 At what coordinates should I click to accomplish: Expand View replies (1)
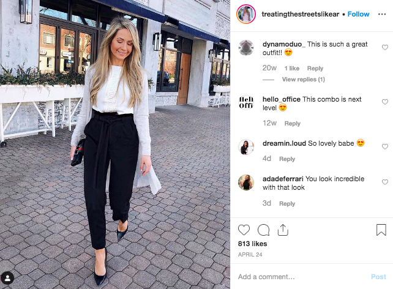[x=303, y=80]
